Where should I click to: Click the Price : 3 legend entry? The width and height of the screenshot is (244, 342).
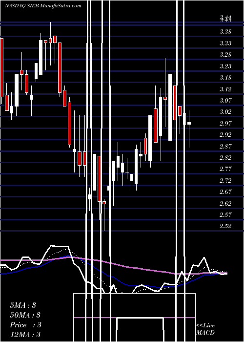coord(25,325)
